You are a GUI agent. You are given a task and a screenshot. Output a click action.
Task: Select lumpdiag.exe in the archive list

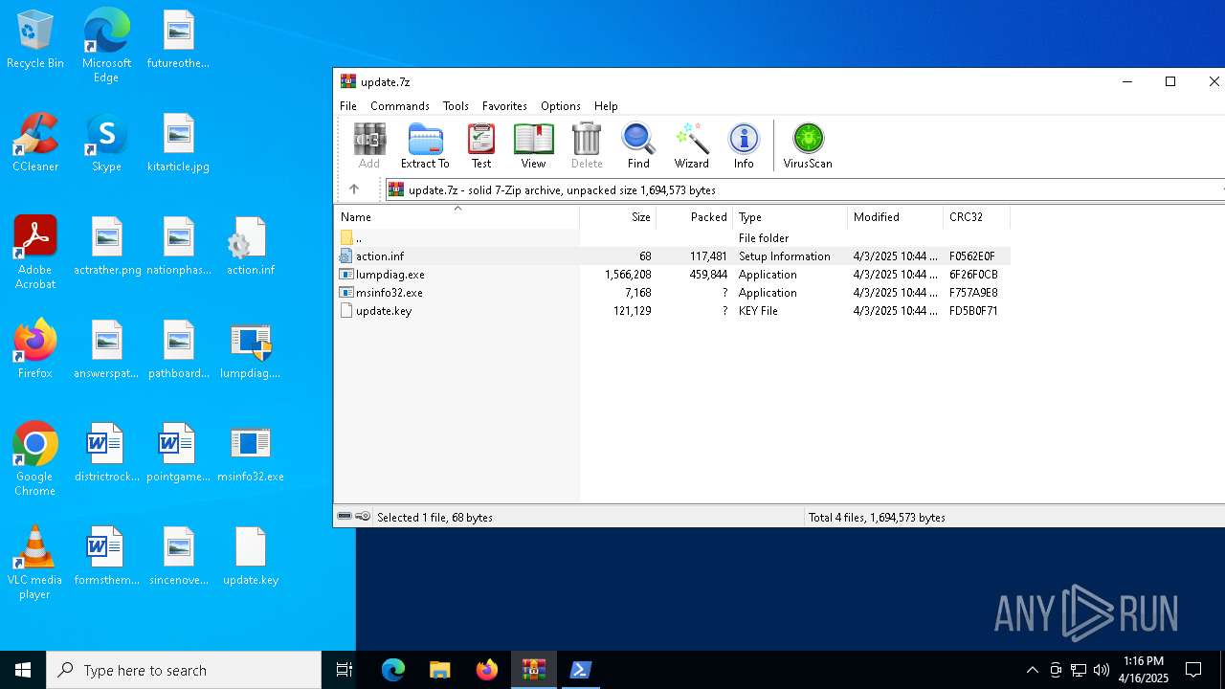tap(672, 275)
